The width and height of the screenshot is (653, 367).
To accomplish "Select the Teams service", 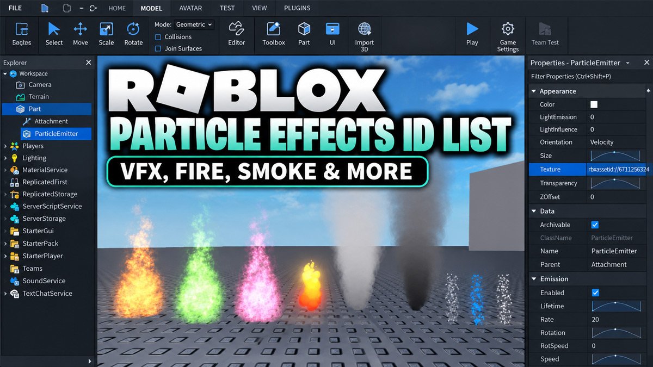I will [x=32, y=269].
